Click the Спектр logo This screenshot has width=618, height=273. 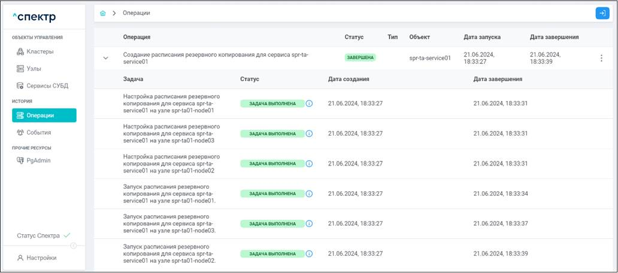(x=38, y=17)
